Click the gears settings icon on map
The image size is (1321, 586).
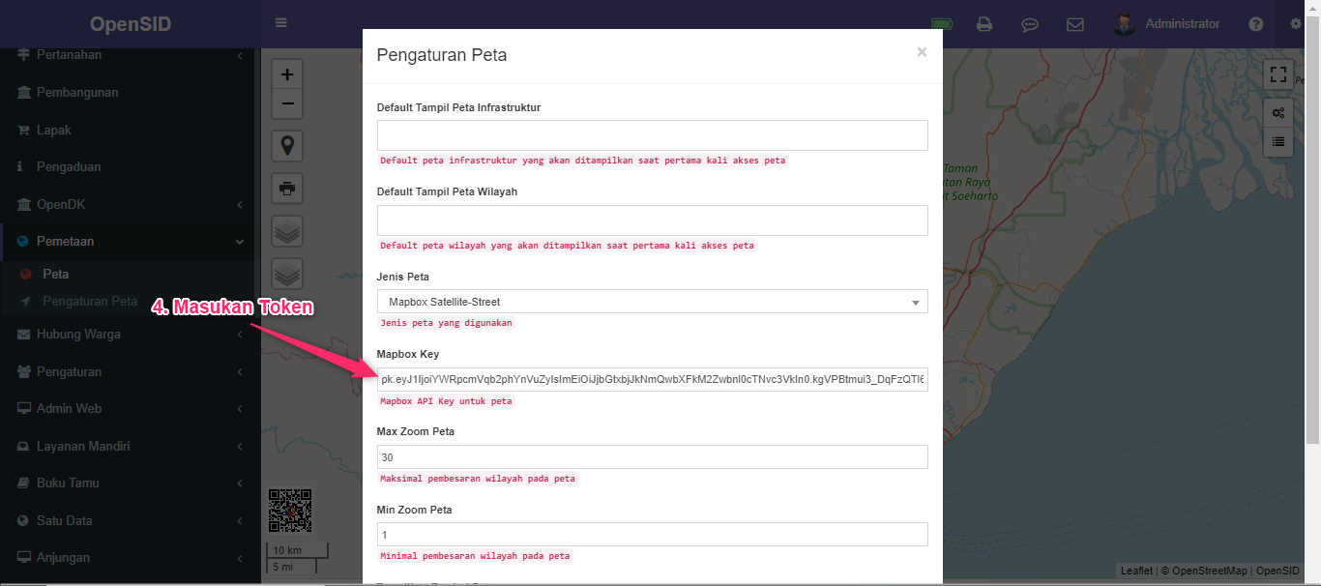tap(1277, 112)
